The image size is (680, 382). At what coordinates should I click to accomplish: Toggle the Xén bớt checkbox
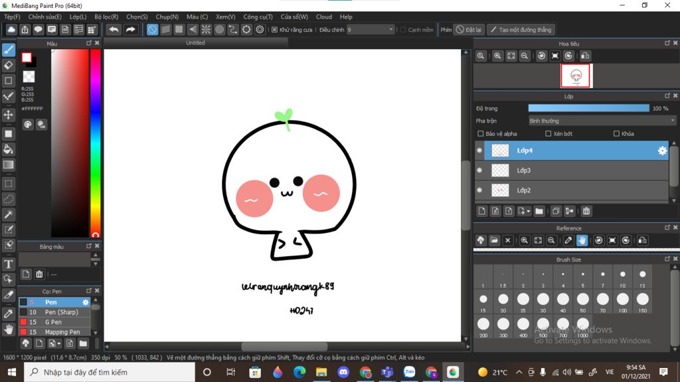(548, 134)
